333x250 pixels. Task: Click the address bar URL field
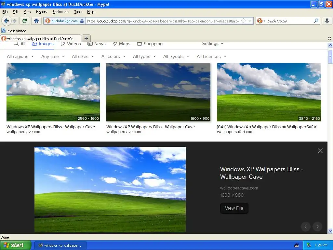tap(163, 21)
